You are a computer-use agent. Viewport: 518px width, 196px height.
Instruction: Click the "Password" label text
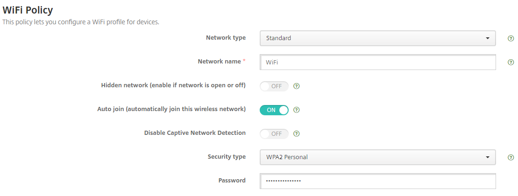click(232, 181)
